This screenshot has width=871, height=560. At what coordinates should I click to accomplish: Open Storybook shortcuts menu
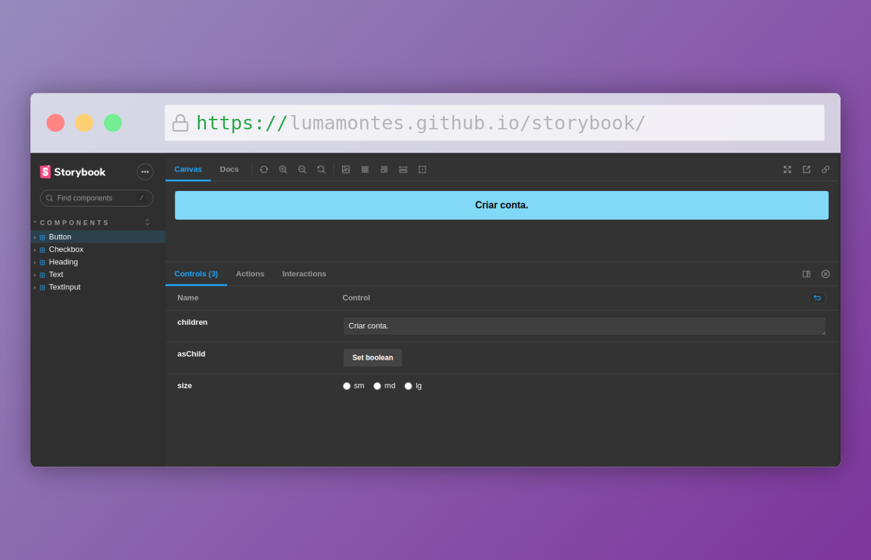point(145,172)
